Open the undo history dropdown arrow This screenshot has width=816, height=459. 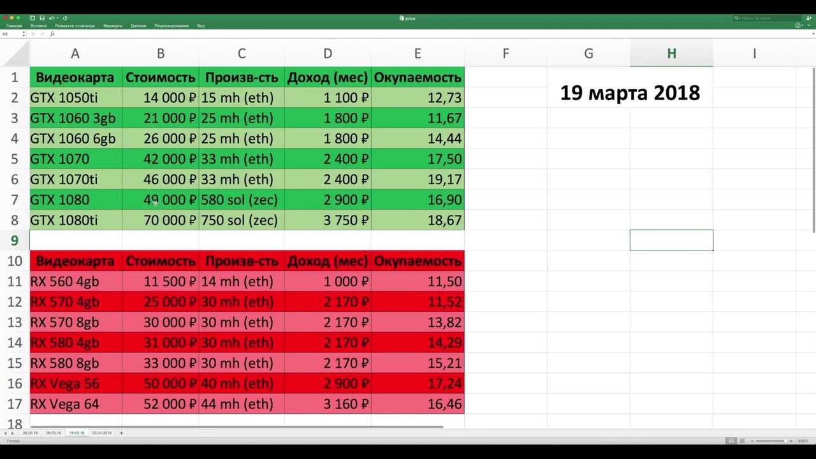click(x=57, y=18)
